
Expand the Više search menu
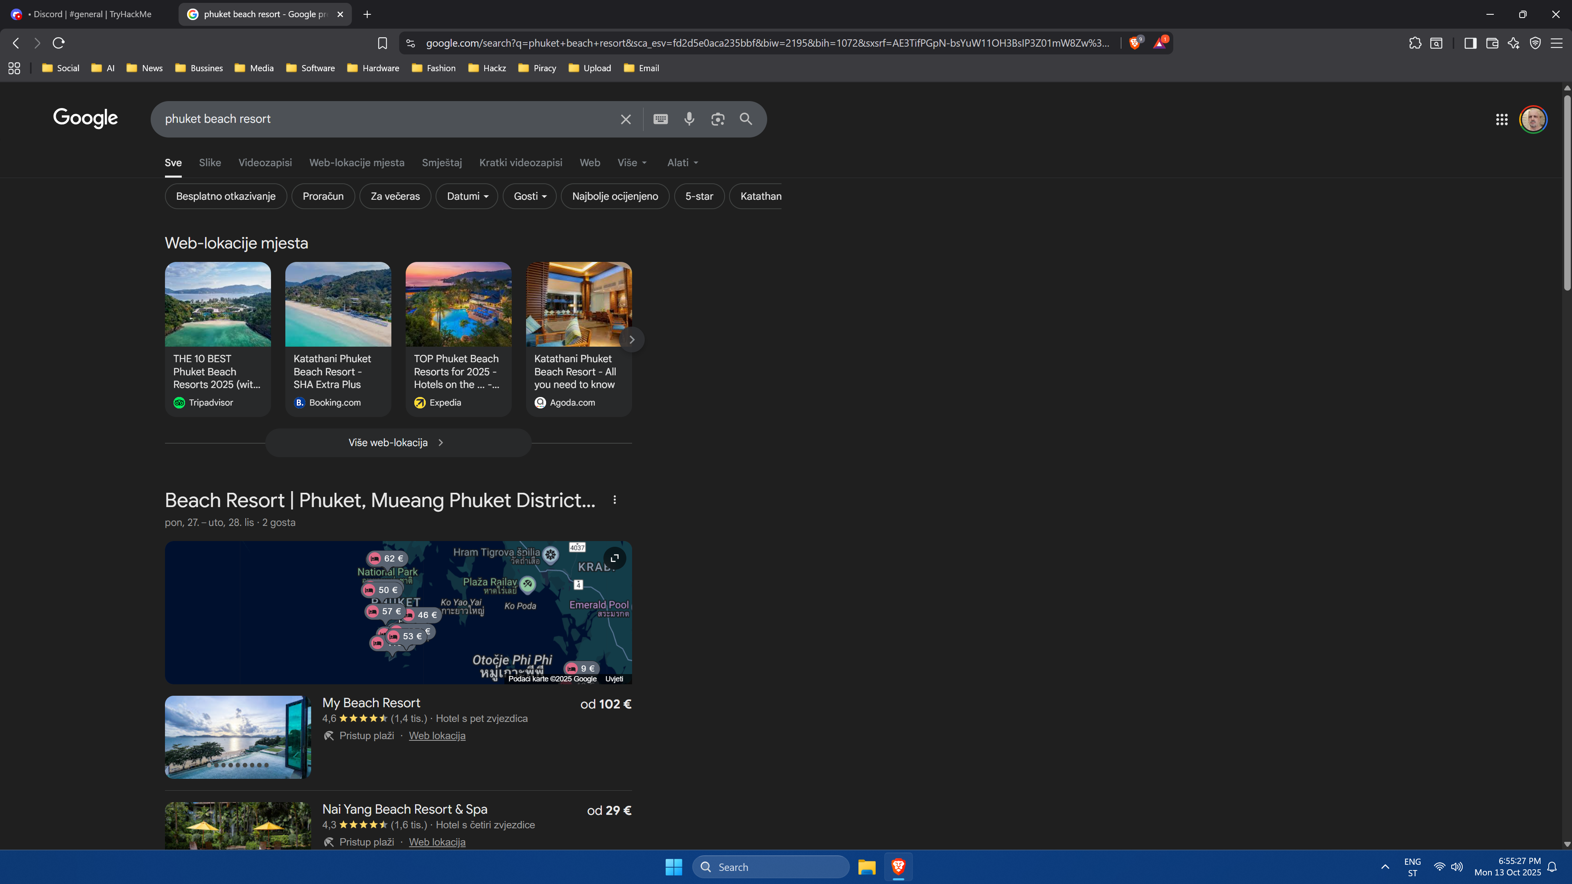pos(632,163)
